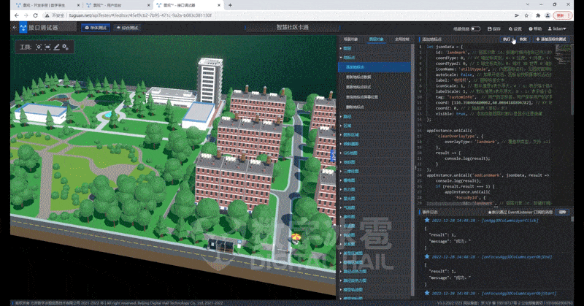Switch to the 全局控制 tab
This screenshot has height=306, width=584.
coord(401,38)
